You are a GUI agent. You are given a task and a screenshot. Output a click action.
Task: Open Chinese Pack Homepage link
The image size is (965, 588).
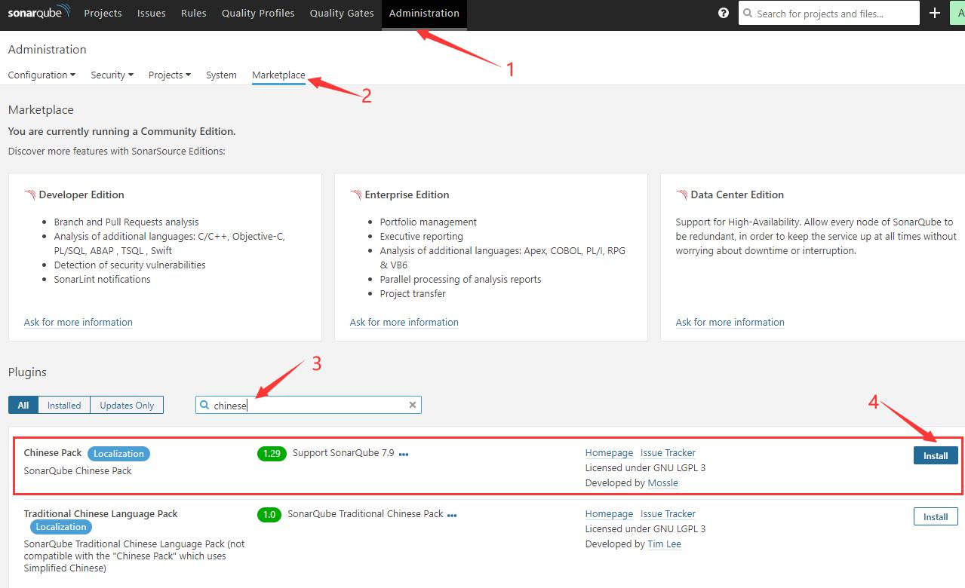click(609, 452)
